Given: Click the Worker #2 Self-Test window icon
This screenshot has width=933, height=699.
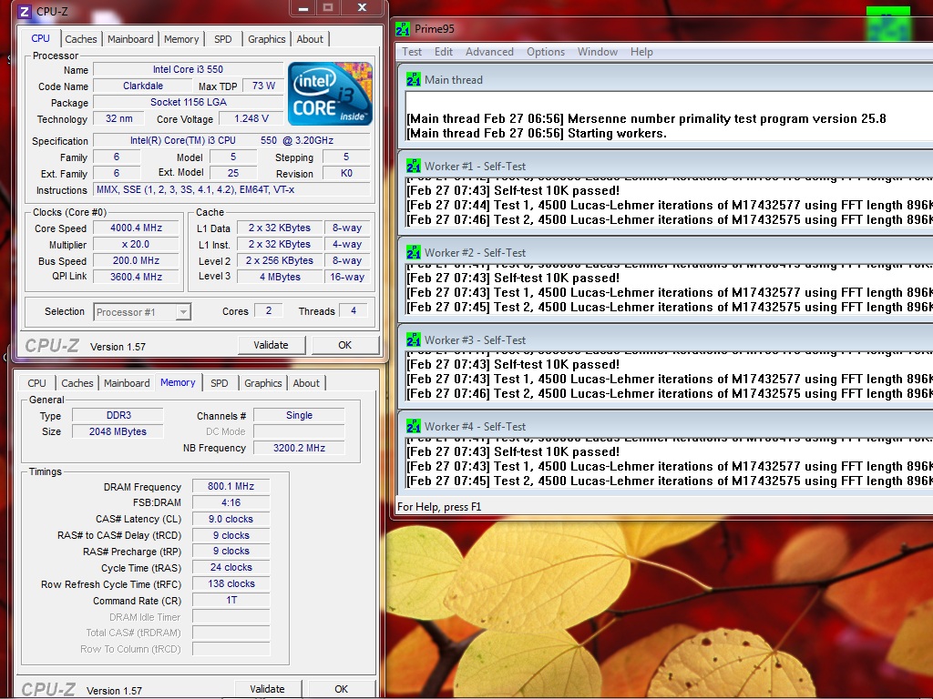Looking at the screenshot, I should coord(414,253).
